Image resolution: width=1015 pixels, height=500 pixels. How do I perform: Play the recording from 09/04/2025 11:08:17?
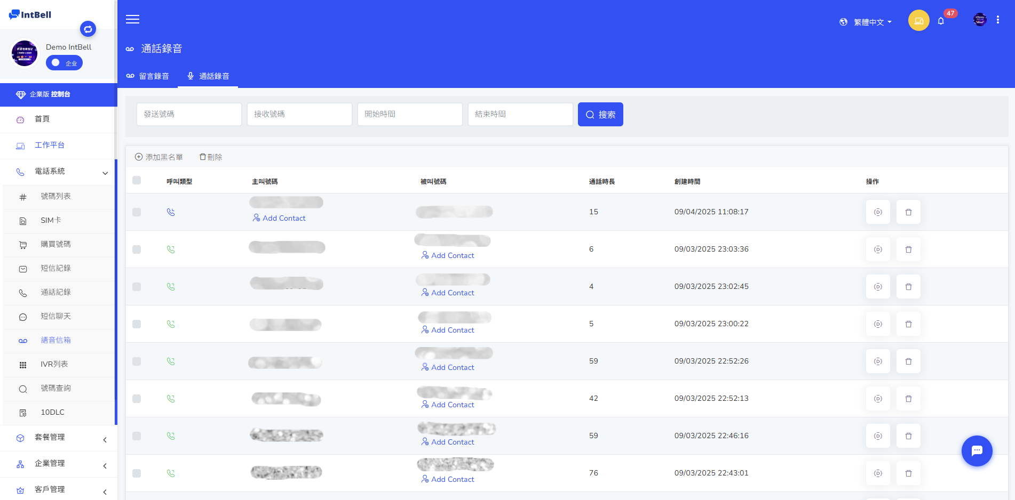coord(878,212)
